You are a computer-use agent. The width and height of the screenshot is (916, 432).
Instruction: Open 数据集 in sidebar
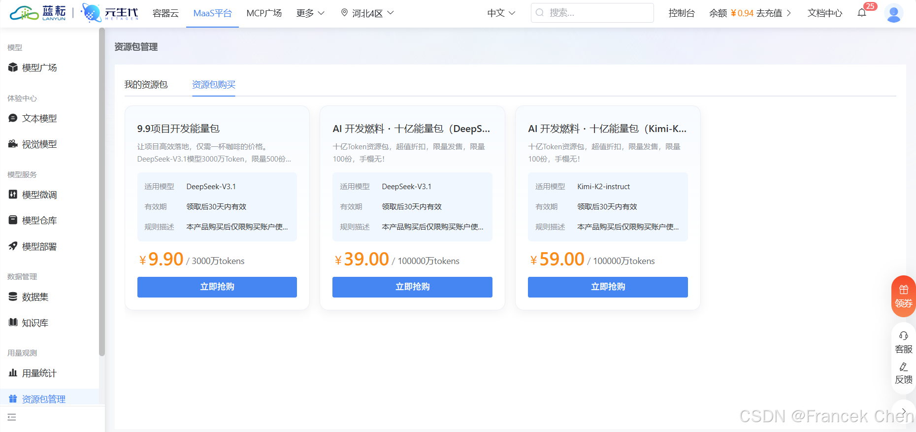35,297
